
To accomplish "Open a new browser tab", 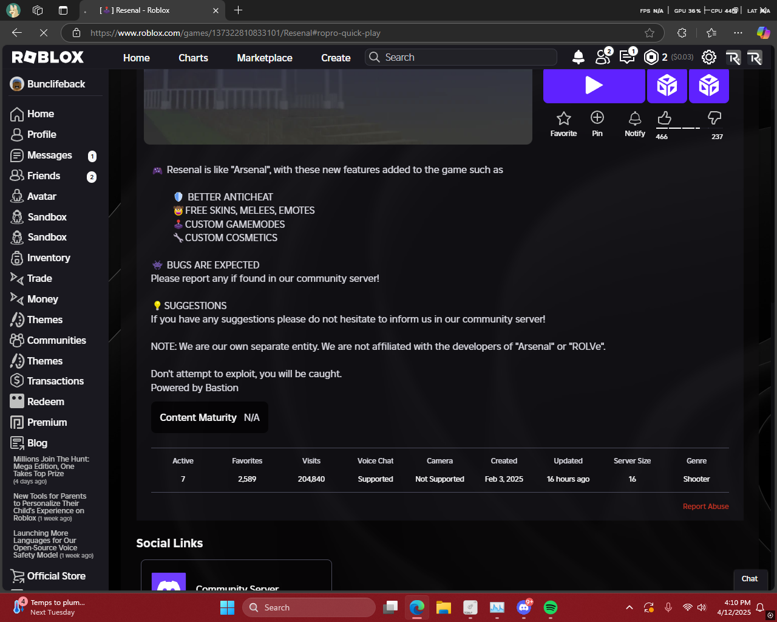I will 238,10.
